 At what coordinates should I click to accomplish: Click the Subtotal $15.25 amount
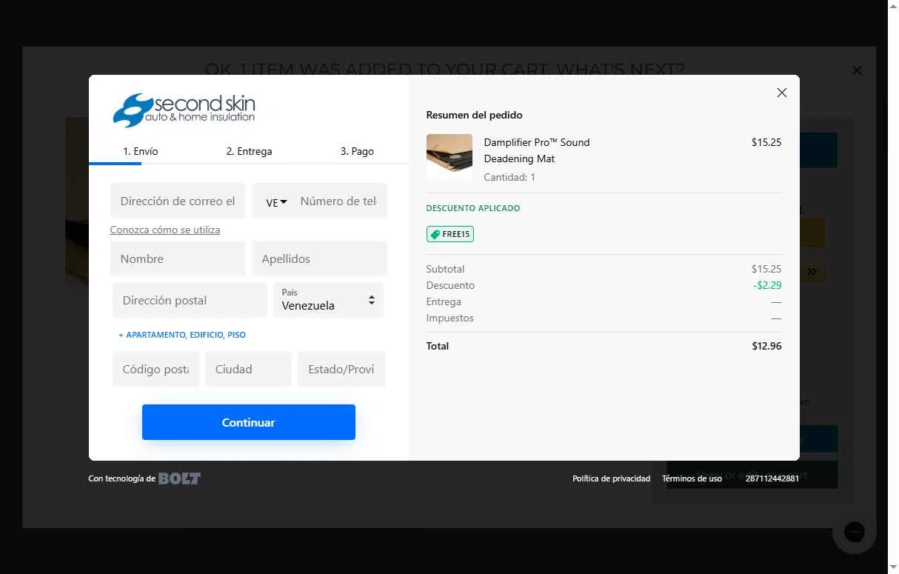click(766, 269)
